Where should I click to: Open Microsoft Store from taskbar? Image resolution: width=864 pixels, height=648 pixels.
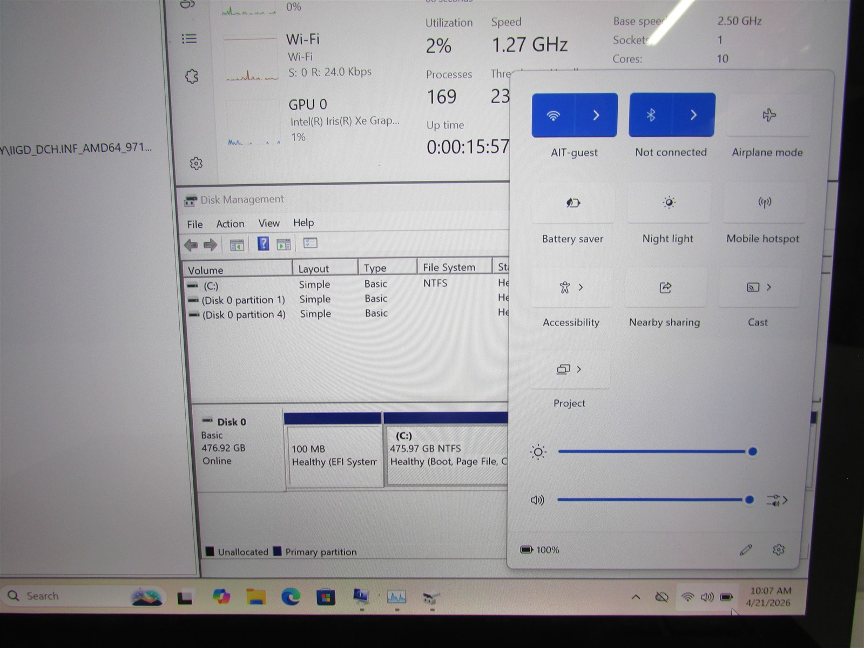point(326,597)
